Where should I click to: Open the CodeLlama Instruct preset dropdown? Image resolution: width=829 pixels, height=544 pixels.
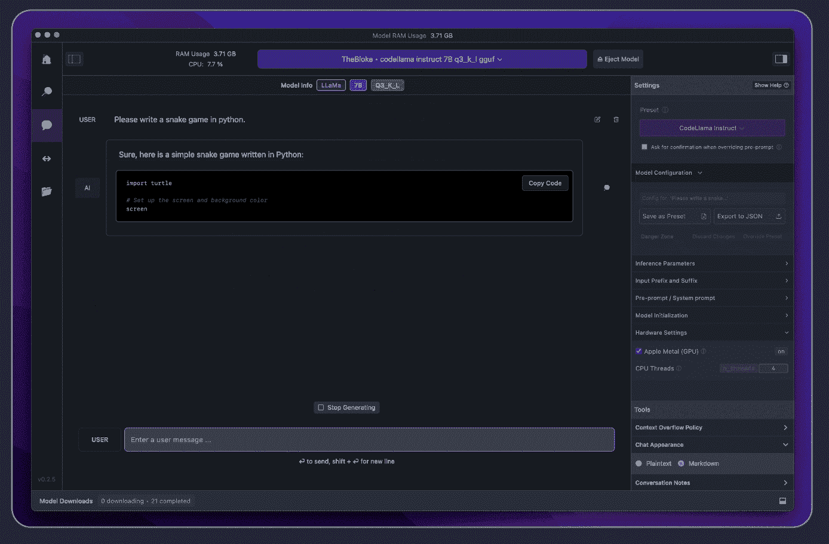712,128
